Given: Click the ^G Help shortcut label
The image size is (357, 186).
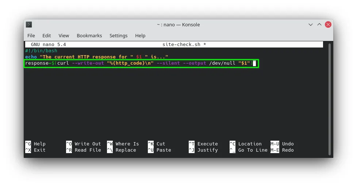Looking at the screenshot, I should click(35, 144).
